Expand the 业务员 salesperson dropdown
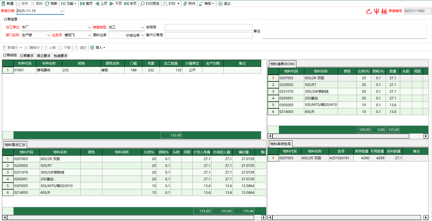 tap(89, 35)
